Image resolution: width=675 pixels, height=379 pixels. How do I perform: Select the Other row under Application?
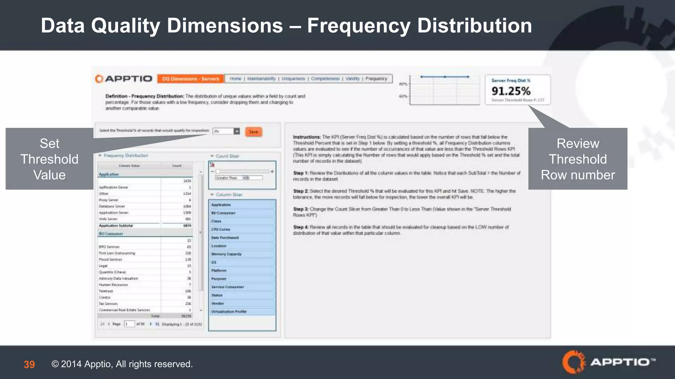click(145, 194)
